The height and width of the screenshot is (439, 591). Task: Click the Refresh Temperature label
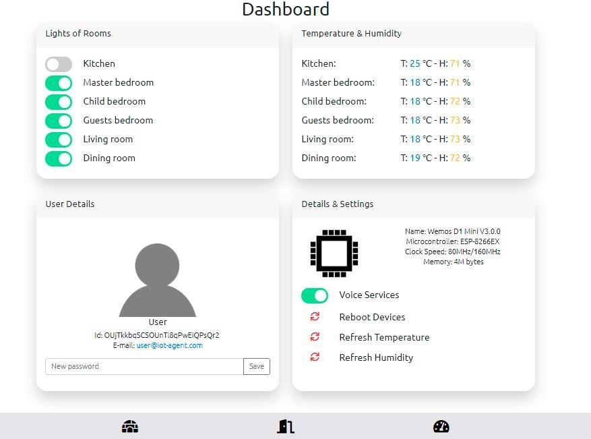click(x=384, y=337)
